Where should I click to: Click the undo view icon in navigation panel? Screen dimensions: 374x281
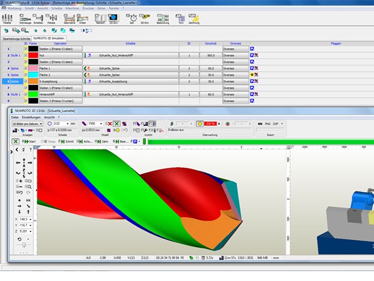[x=20, y=193]
